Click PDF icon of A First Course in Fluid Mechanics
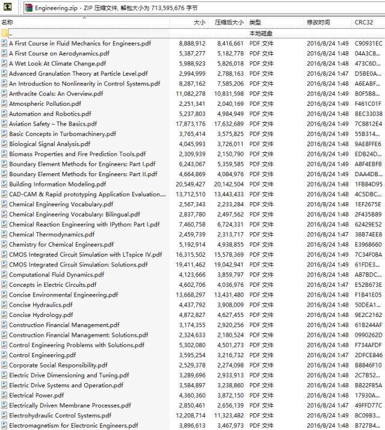The height and width of the screenshot is (430, 385). click(4, 43)
